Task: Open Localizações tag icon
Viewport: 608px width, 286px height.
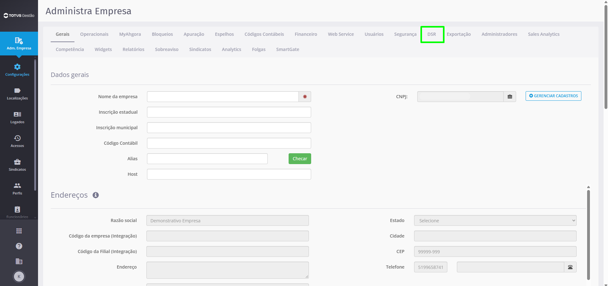Action: pyautogui.click(x=17, y=91)
